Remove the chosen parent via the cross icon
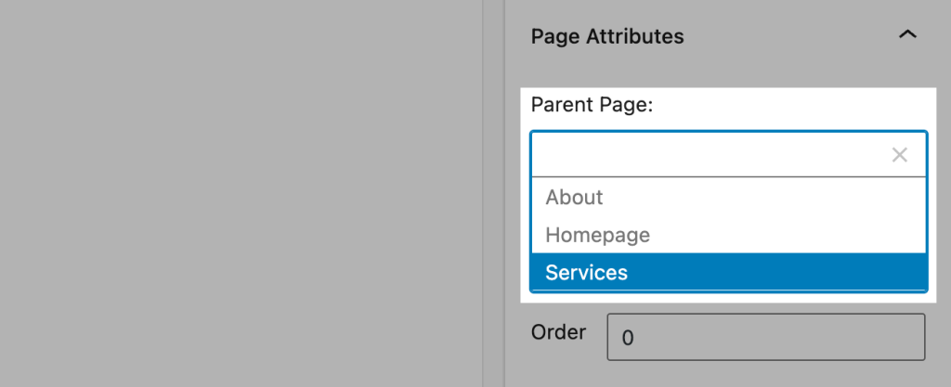951x387 pixels. coord(899,155)
